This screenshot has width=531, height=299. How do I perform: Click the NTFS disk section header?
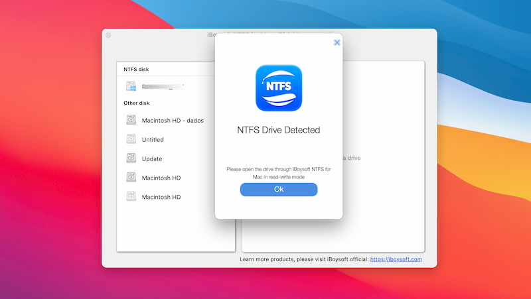coord(136,70)
